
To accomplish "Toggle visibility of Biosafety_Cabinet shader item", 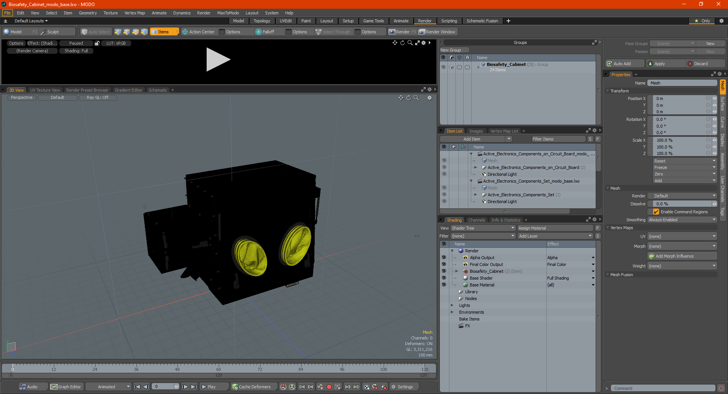I will (x=444, y=271).
